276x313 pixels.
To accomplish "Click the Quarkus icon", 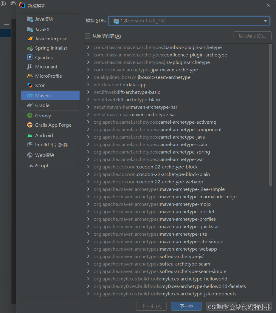I will (30, 57).
